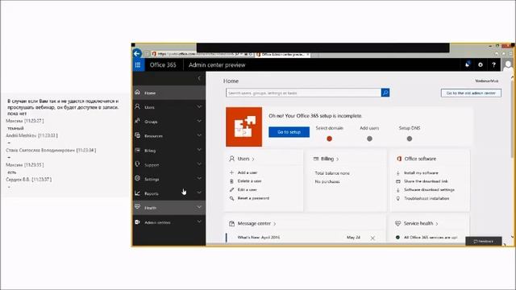Screen dimensions: 516x290
Task: Collapse the left navigation pane
Action: click(x=199, y=78)
